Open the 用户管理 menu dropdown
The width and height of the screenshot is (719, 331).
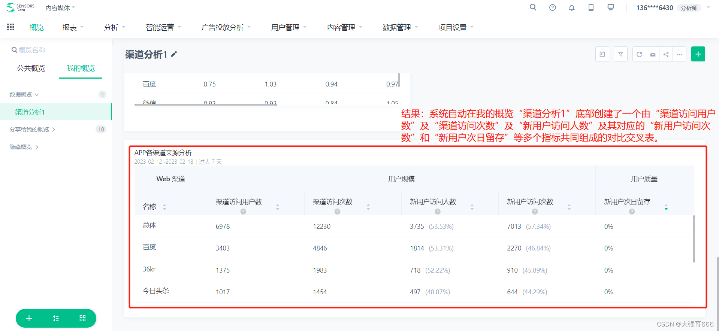(x=289, y=27)
